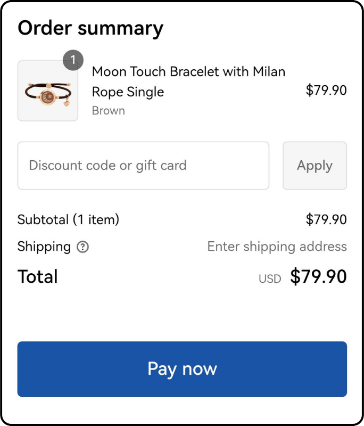Click the shipping help question mark icon
The height and width of the screenshot is (426, 364).
coord(82,247)
